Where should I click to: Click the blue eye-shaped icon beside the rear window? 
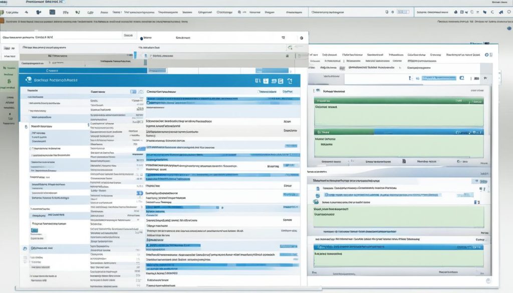(509, 29)
